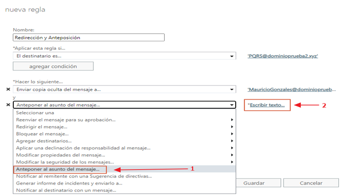Choose 'Generar informe de incidentes y enviarlo a...'
The width and height of the screenshot is (343, 196).
tap(69, 183)
